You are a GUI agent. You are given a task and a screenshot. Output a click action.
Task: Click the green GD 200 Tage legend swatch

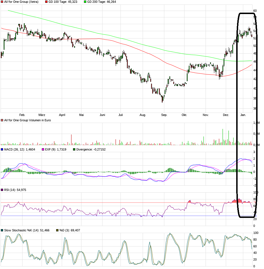point(85,2)
